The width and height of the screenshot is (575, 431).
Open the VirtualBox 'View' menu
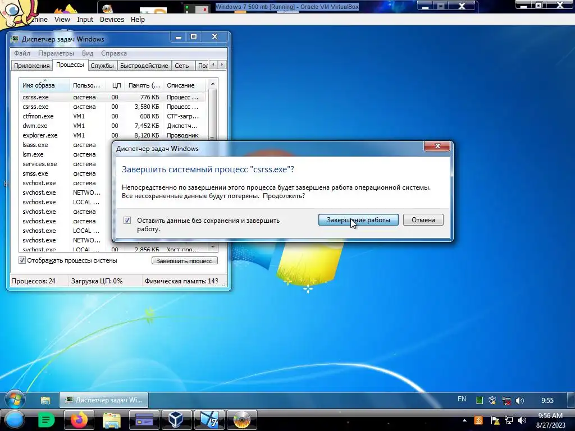(62, 20)
